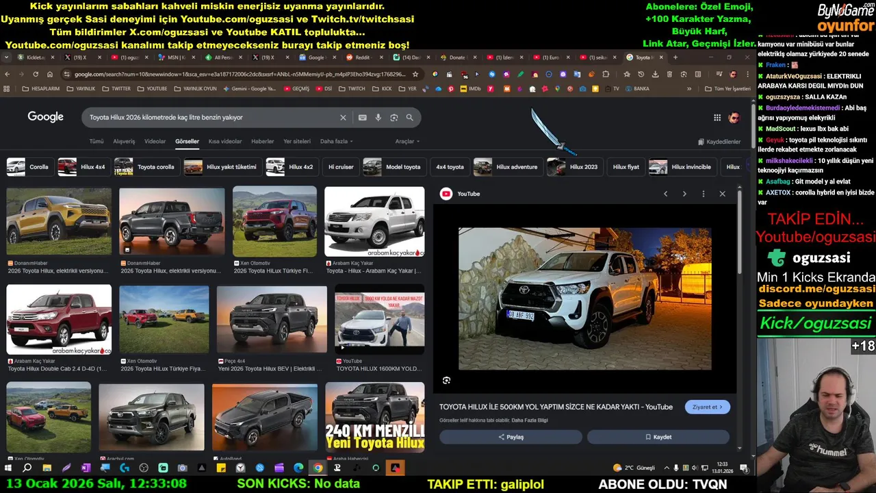Switch to Chrome in the taskbar
Screen dimensions: 876x493
coord(318,468)
